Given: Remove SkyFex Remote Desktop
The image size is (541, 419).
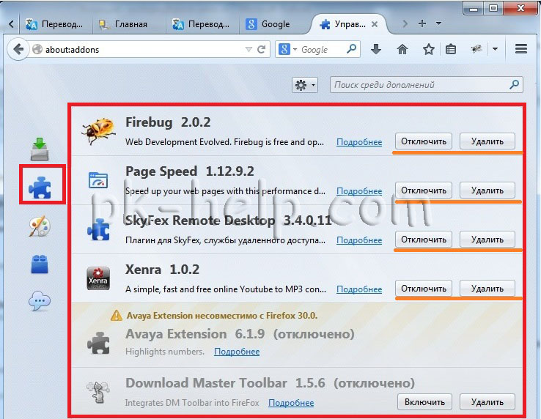Looking at the screenshot, I should [487, 240].
